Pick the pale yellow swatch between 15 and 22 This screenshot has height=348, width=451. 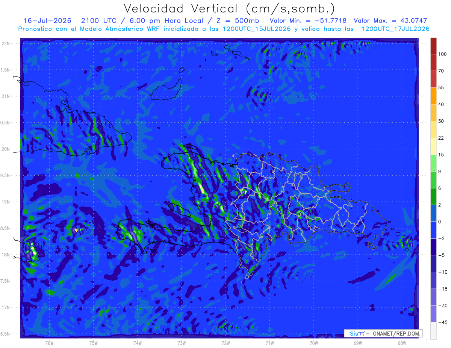[x=433, y=146]
